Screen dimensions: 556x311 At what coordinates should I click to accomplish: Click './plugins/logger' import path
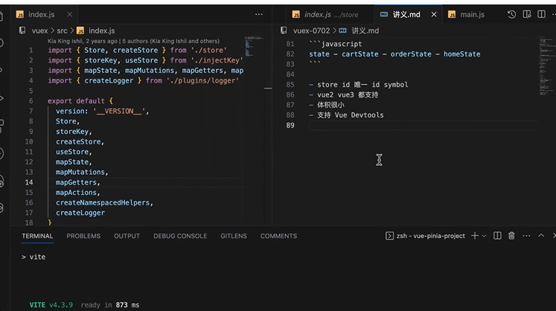point(203,80)
